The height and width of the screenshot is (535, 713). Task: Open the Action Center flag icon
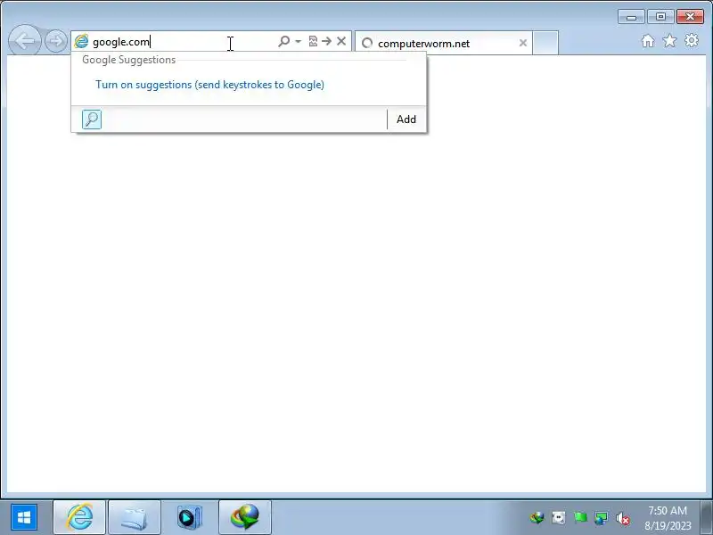click(x=580, y=518)
